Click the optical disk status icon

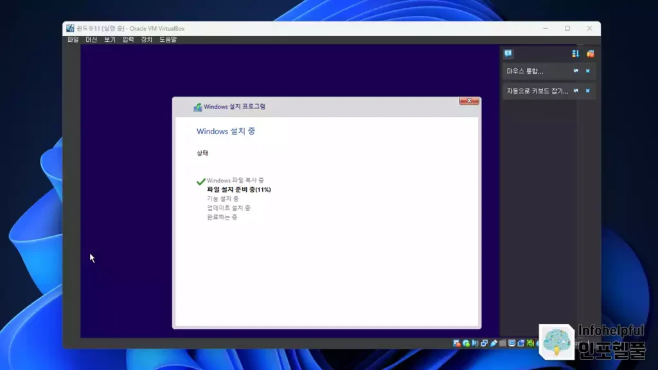tap(466, 343)
